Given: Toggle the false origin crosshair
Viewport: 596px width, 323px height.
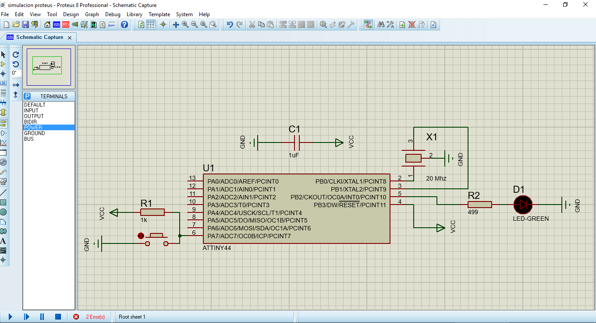Looking at the screenshot, I should click(x=163, y=24).
